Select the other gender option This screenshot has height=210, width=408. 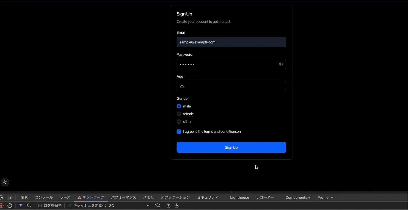179,121
